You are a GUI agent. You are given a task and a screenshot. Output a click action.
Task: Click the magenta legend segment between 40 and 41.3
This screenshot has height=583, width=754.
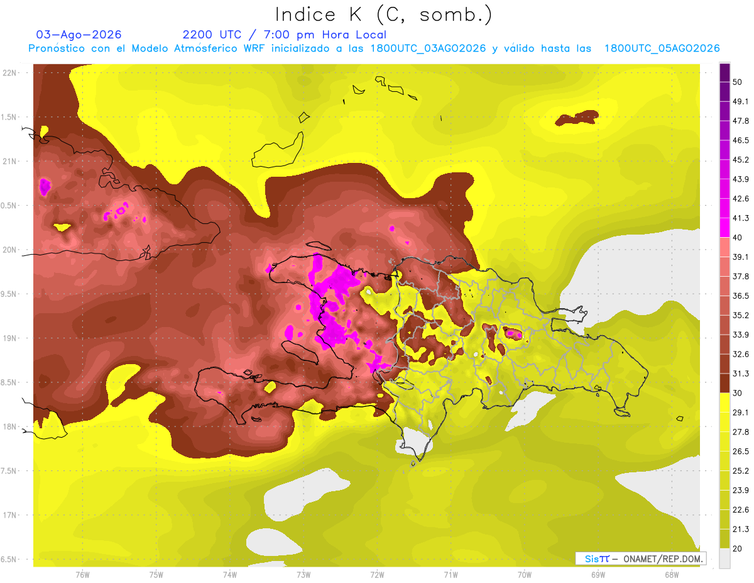tap(724, 228)
